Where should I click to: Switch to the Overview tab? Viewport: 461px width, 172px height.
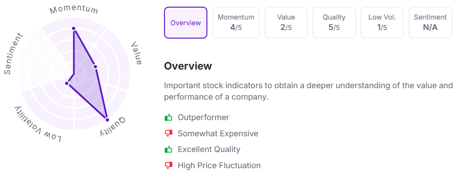(x=185, y=23)
